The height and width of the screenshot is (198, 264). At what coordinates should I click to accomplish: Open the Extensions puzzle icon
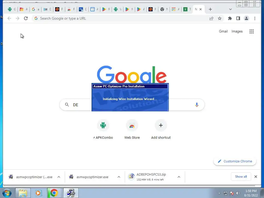[x=230, y=18]
